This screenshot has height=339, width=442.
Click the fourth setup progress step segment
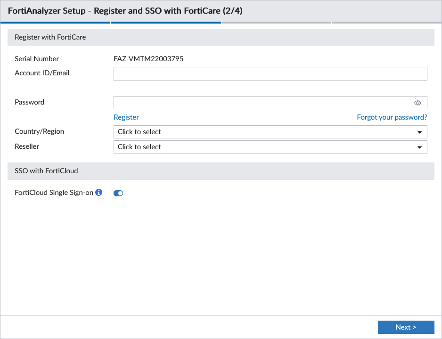[386, 22]
